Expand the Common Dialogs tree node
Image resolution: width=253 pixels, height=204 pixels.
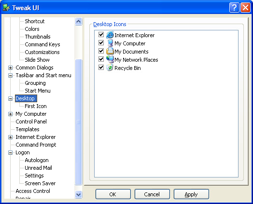coord(10,68)
